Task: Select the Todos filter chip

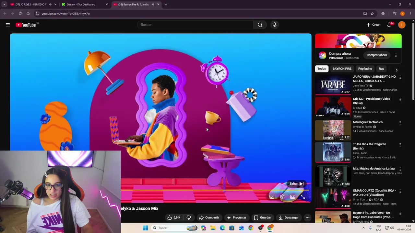Action: tap(321, 69)
